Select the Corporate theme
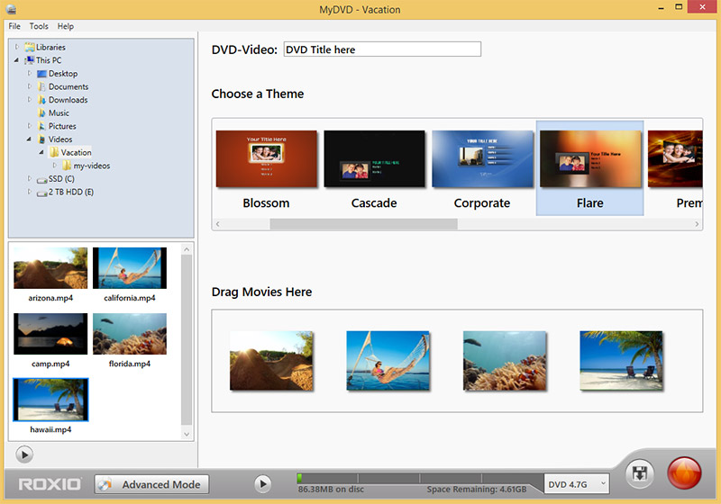The height and width of the screenshot is (504, 721). [x=482, y=168]
